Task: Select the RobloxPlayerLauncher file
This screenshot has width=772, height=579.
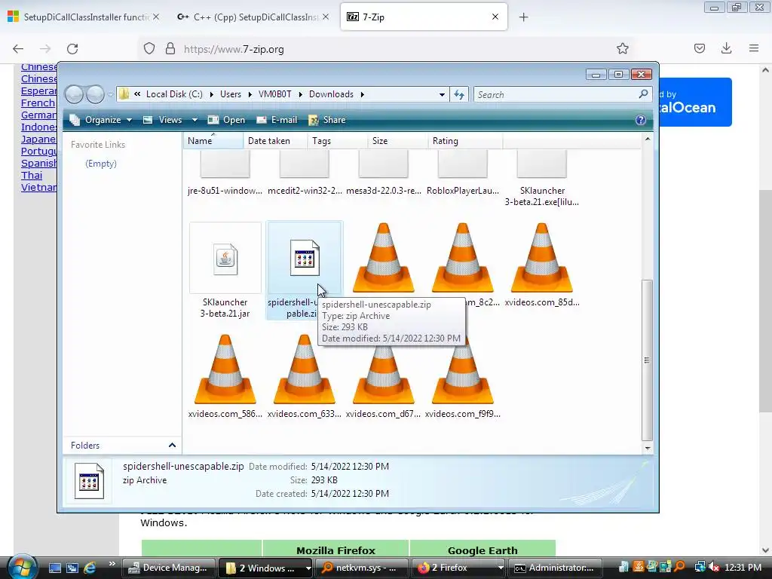Action: 462,164
